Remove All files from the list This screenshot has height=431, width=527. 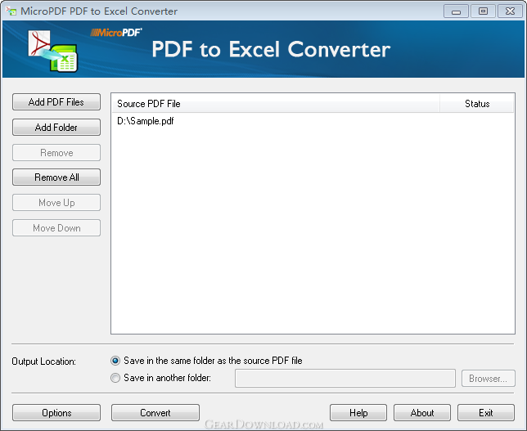coord(56,177)
